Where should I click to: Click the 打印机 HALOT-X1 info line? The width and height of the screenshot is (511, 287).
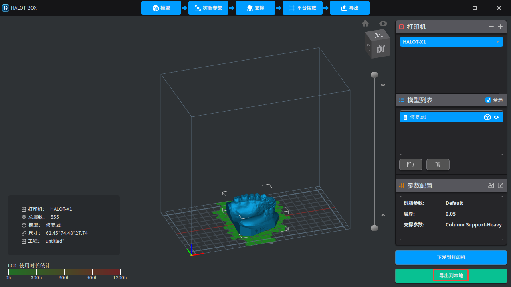tap(47, 209)
